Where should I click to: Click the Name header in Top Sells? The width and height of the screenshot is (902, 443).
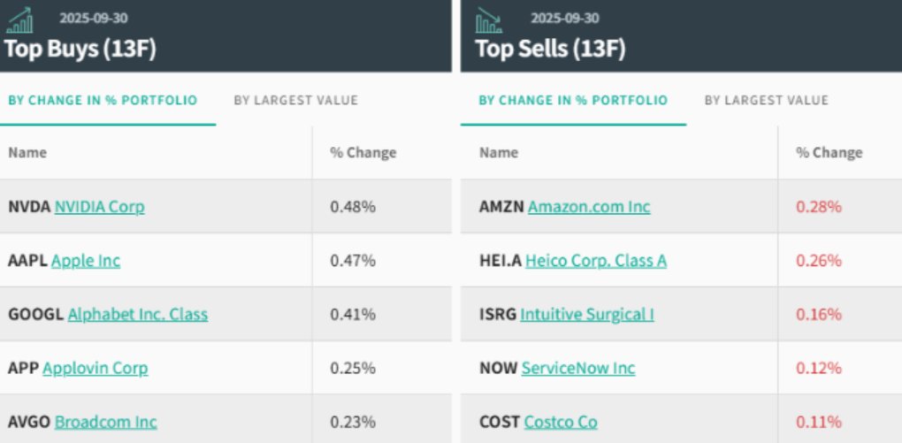pyautogui.click(x=498, y=153)
